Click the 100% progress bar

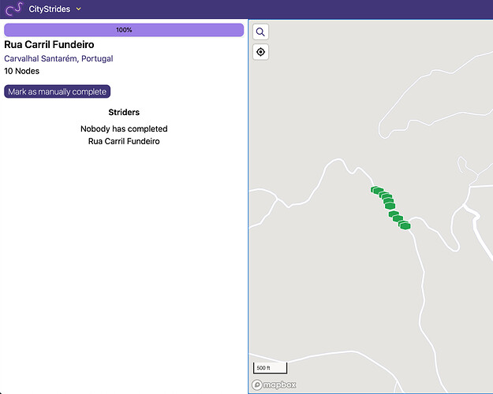point(124,30)
